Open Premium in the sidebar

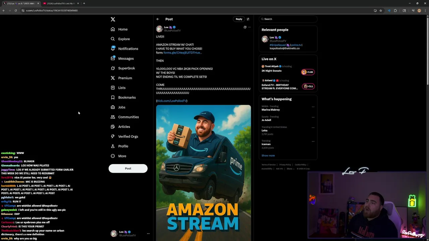[121, 78]
